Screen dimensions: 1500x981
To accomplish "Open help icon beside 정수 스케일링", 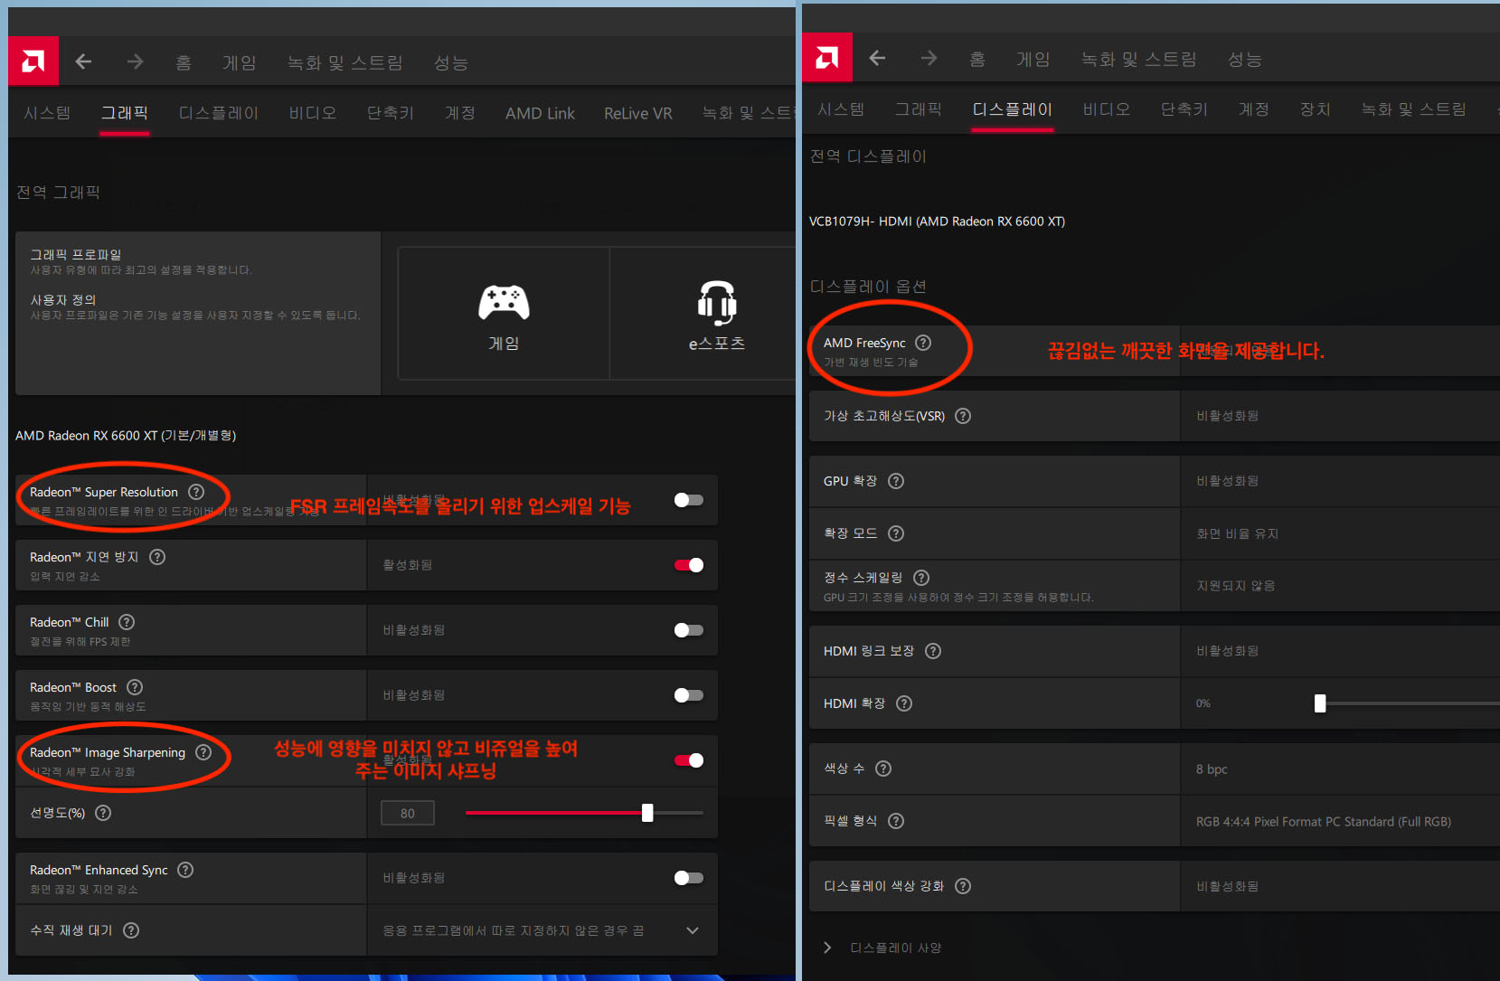I will coord(921,578).
